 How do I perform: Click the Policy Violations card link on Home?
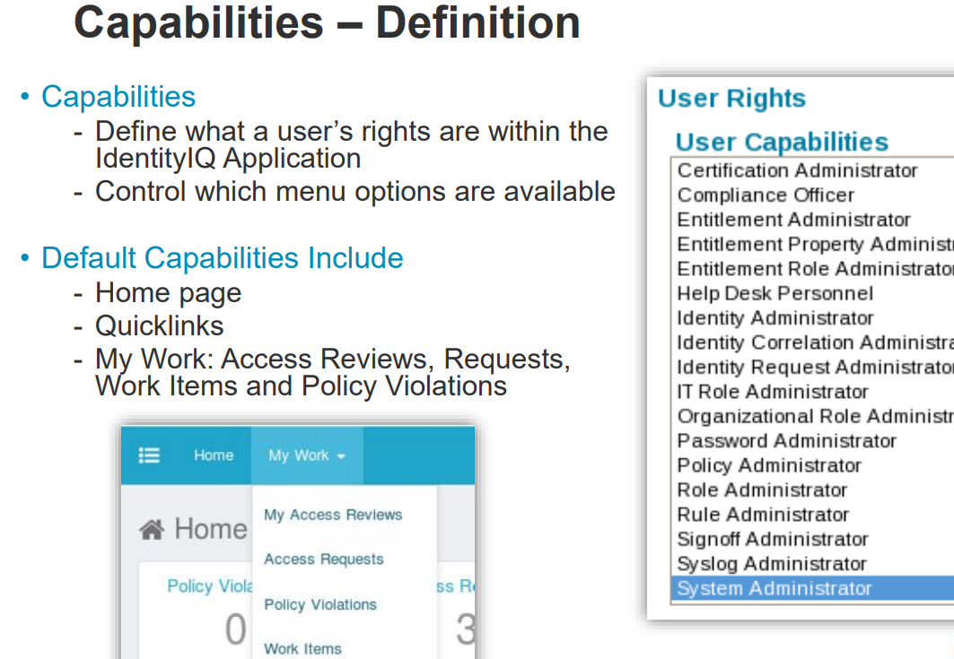tap(210, 586)
